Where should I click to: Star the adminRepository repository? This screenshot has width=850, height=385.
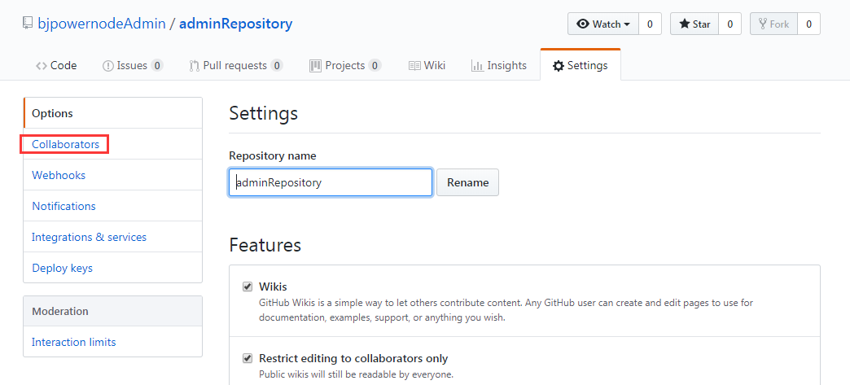coord(694,24)
